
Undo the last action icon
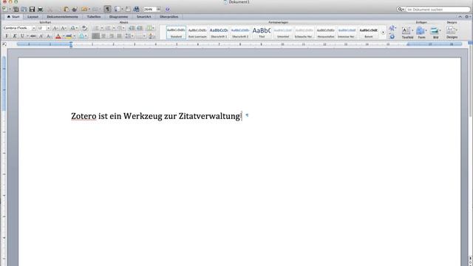pyautogui.click(x=84, y=10)
